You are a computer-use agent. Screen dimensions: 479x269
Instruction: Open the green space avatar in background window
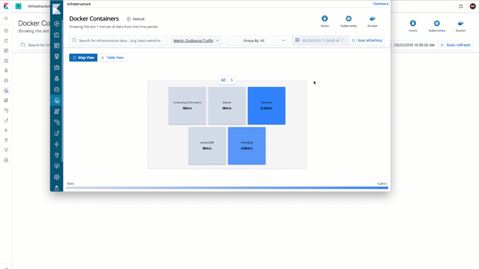pyautogui.click(x=18, y=6)
